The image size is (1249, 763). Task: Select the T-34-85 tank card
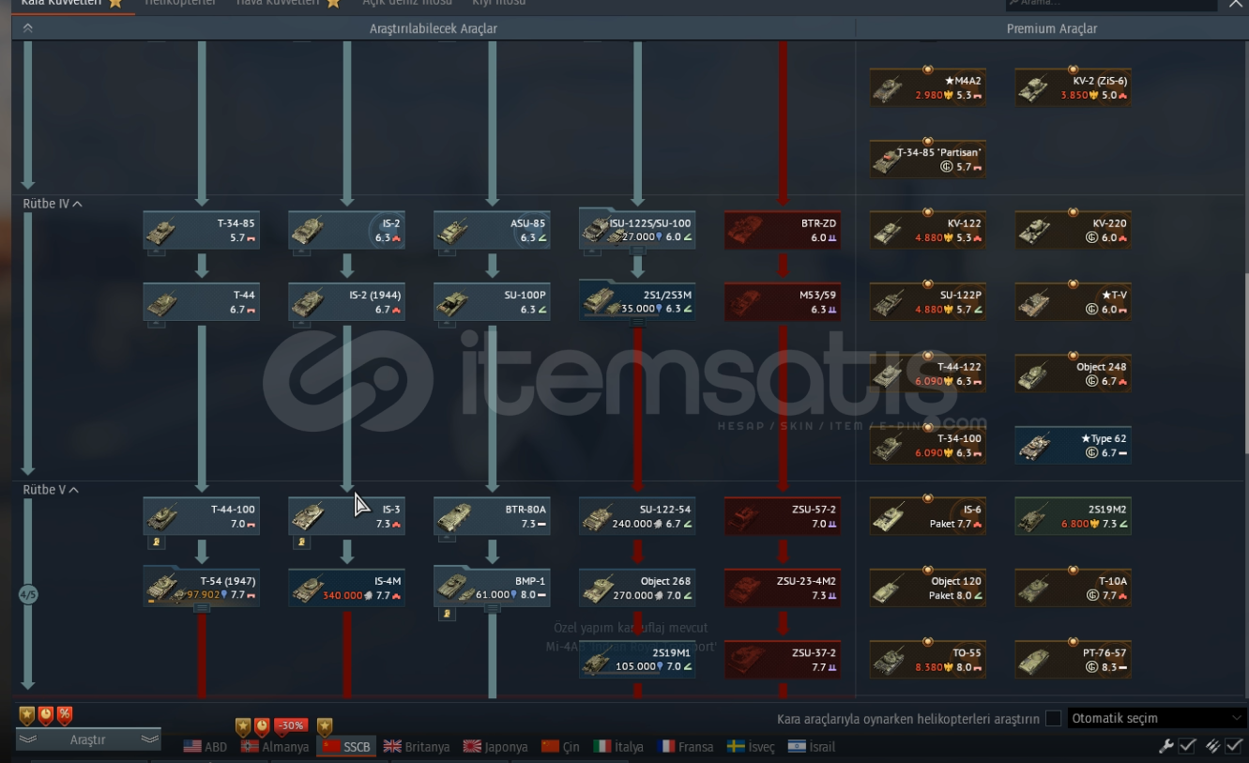pos(202,230)
